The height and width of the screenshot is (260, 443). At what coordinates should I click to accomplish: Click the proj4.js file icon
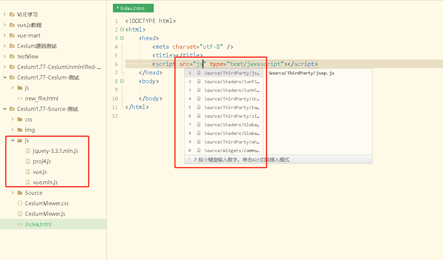tap(28, 161)
